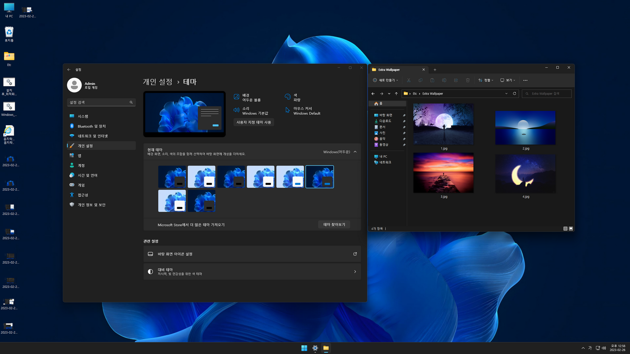
Task: Open 네트워크 및 인터넷 in Settings sidebar
Action: [101, 136]
